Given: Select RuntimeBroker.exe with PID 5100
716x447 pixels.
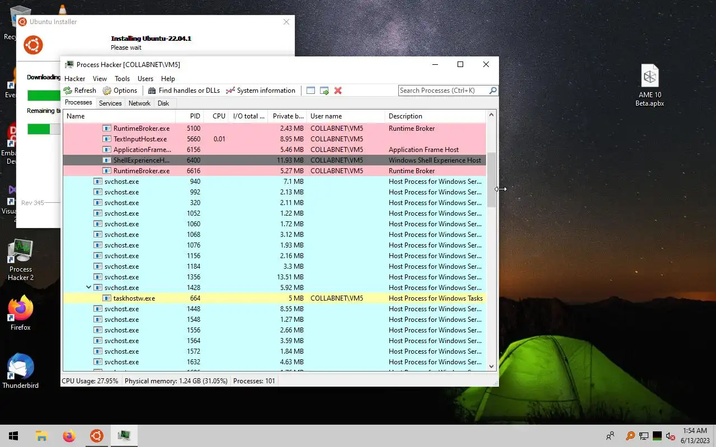Looking at the screenshot, I should pyautogui.click(x=275, y=129).
